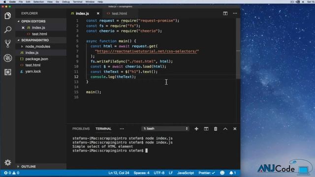
Task: Open the Explorer view icon
Action: (8, 16)
